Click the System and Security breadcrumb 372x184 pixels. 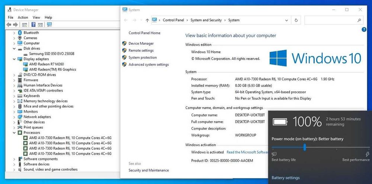point(206,20)
